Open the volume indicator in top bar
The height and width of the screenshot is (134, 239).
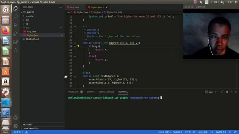pos(222,2)
